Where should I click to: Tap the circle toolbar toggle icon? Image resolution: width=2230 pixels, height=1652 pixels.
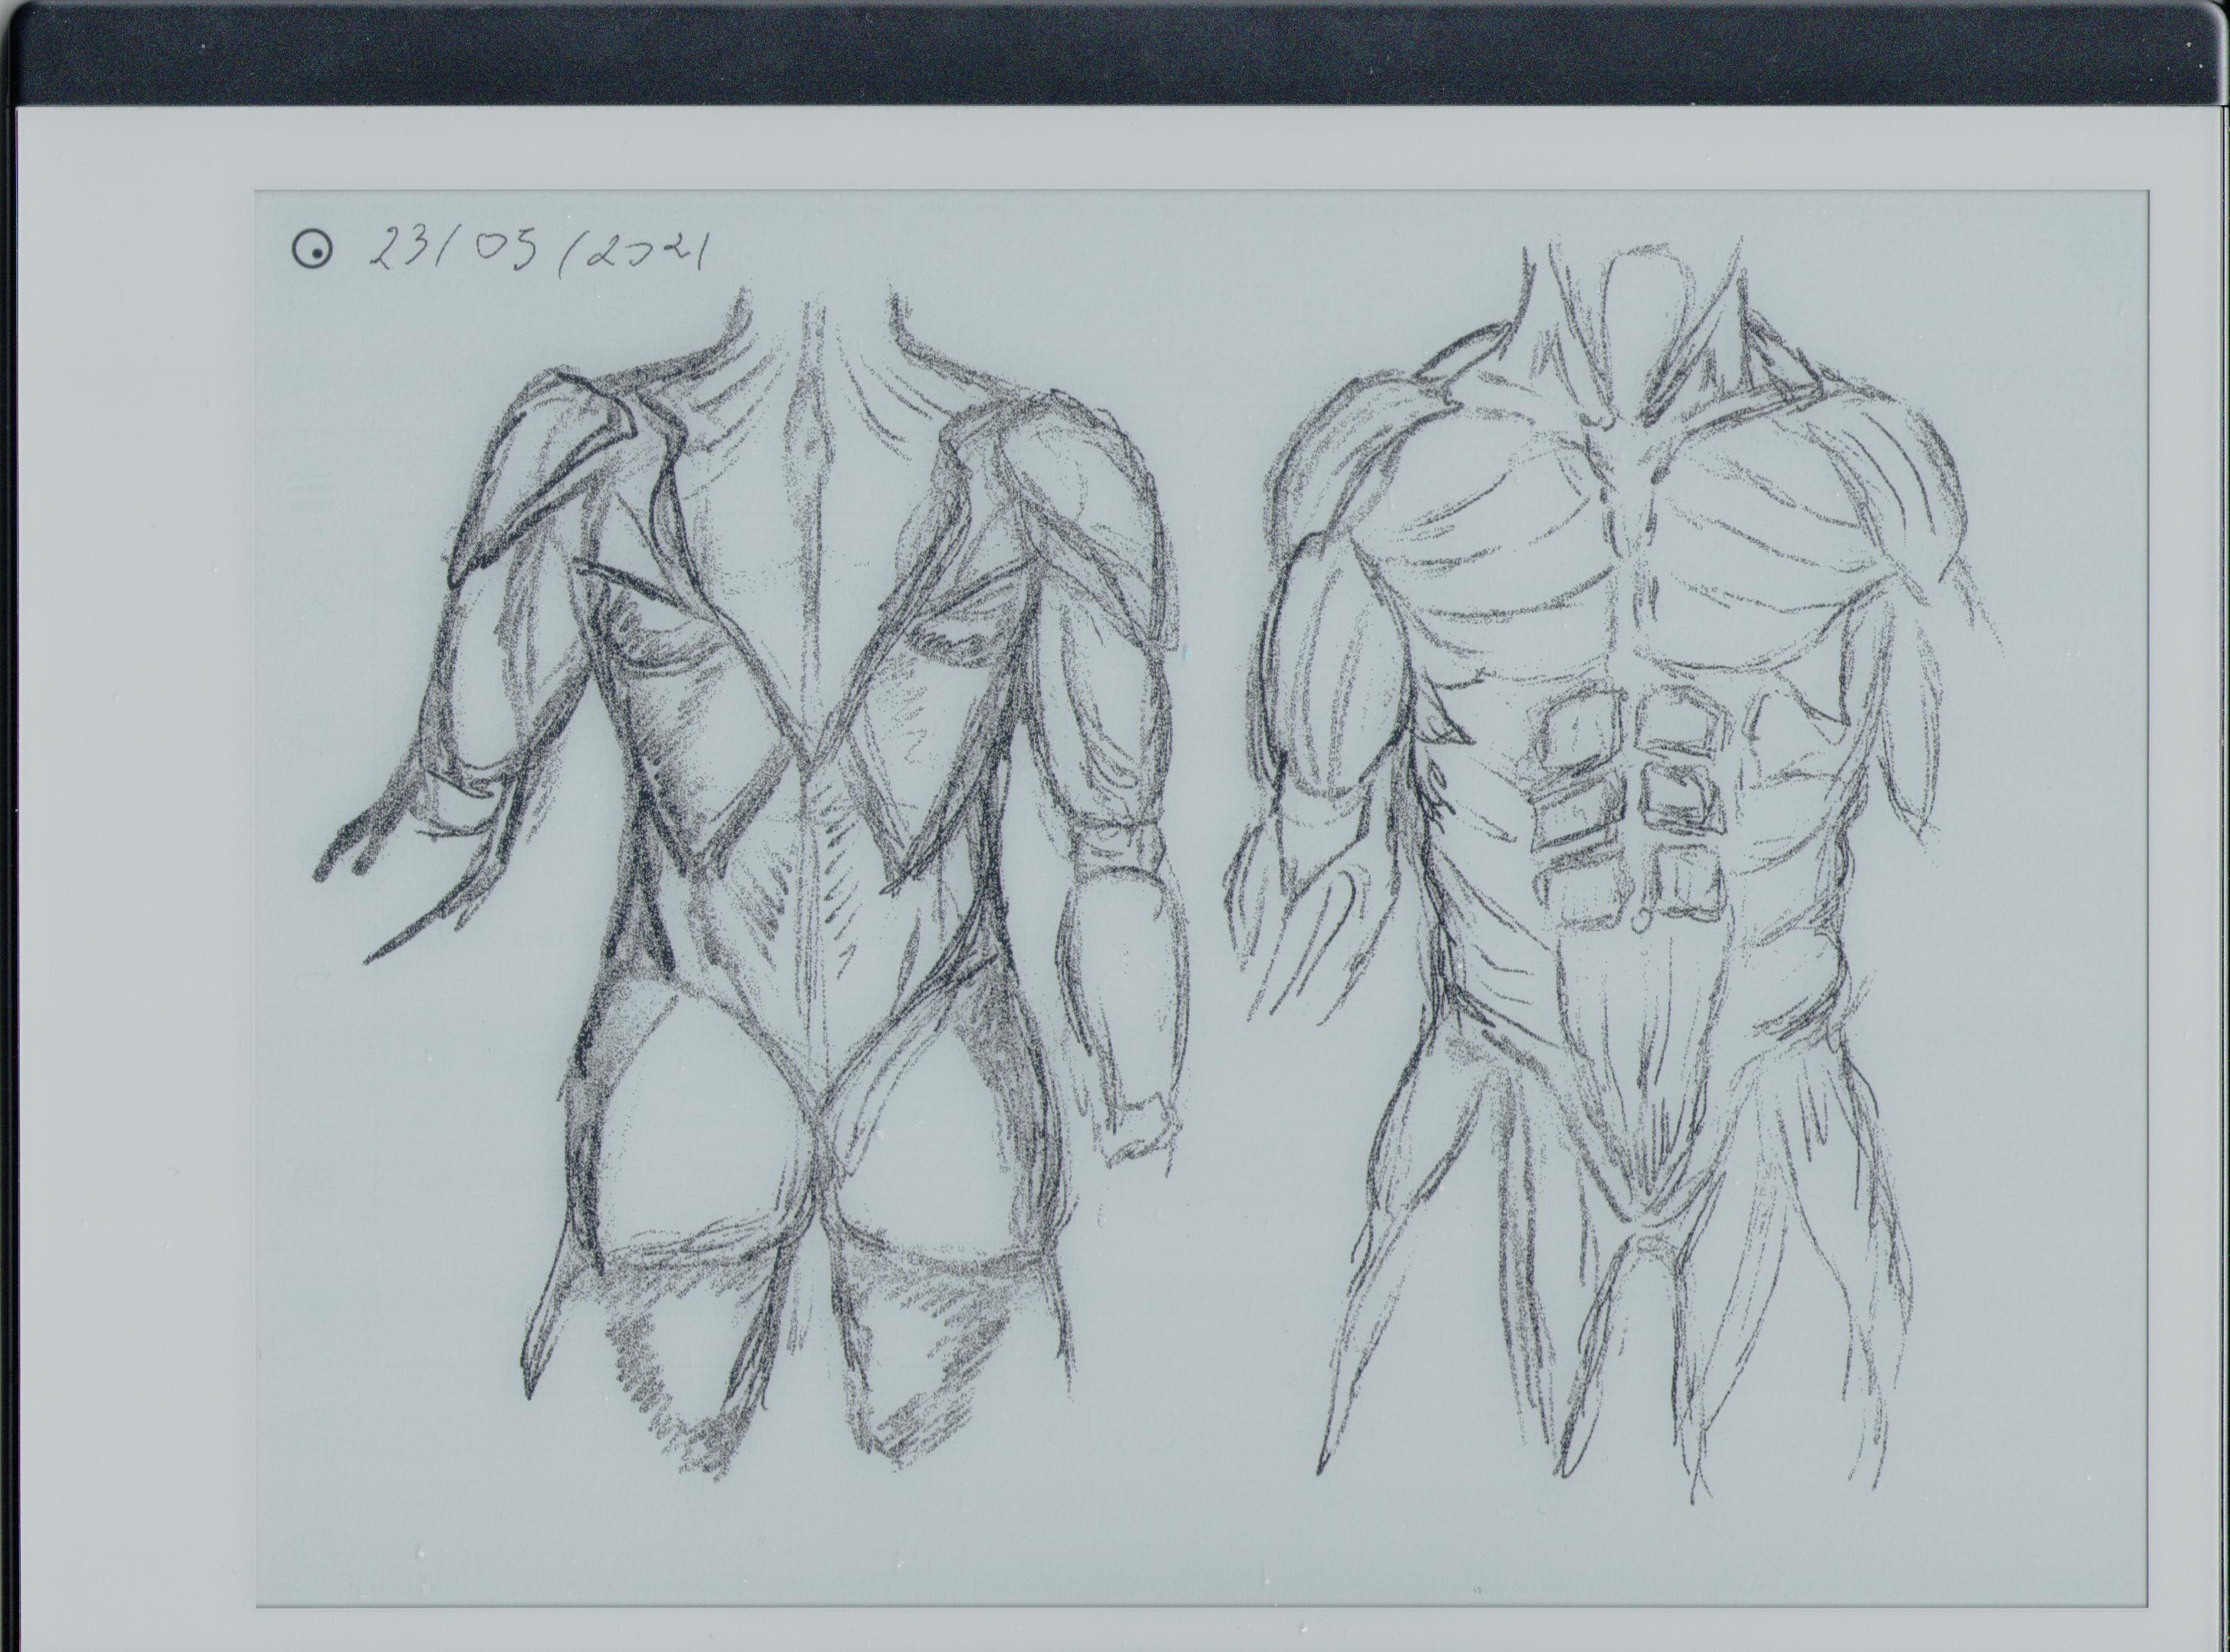pos(313,250)
